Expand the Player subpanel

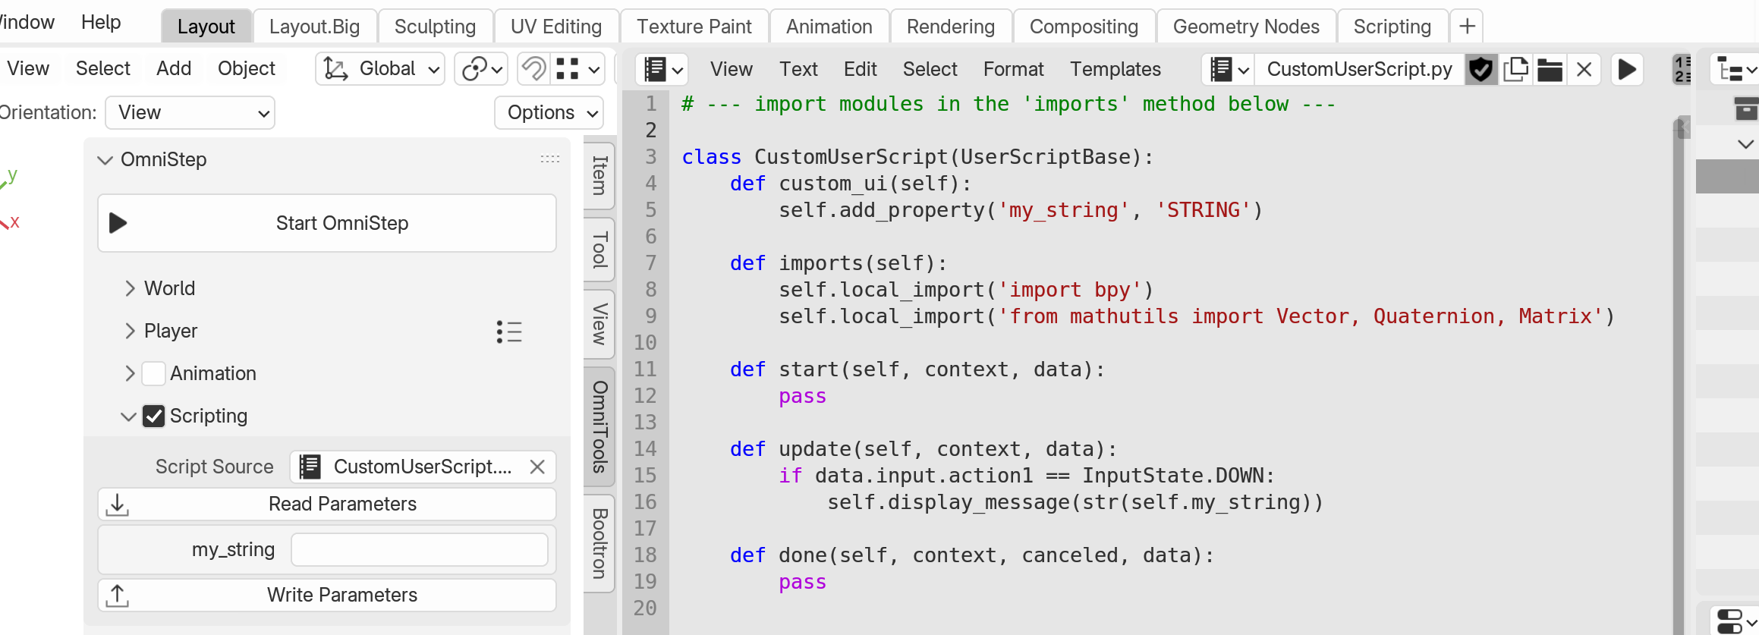pyautogui.click(x=130, y=331)
